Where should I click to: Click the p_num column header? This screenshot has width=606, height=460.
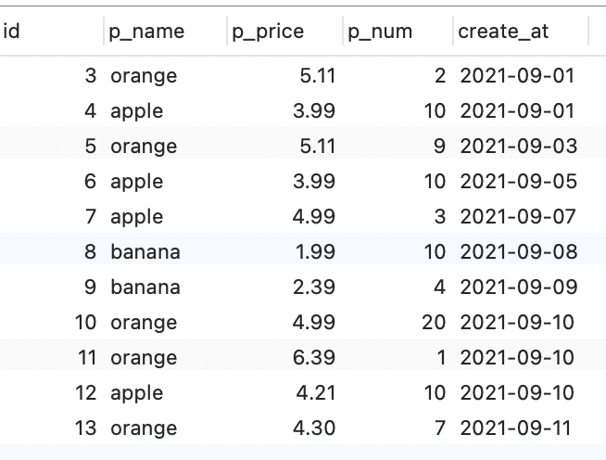380,32
